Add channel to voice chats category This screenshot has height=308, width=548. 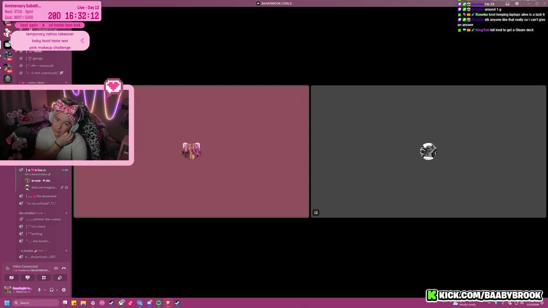pyautogui.click(x=66, y=83)
